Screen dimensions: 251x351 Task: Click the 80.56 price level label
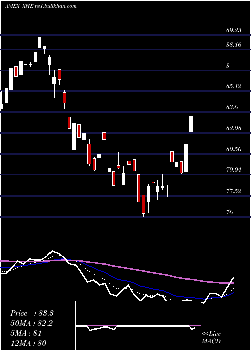coord(234,149)
